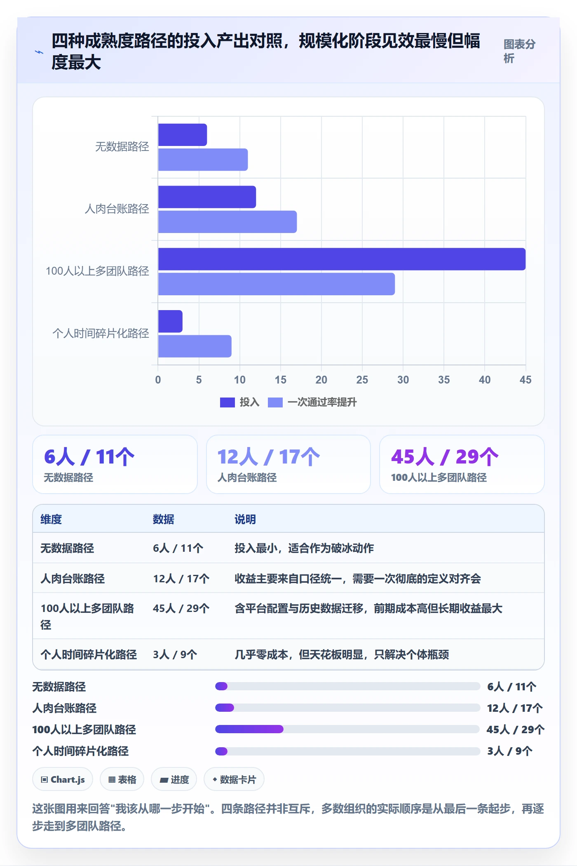The height and width of the screenshot is (866, 577).
Task: Click the 人肉台账路径 chart axis label
Action: pyautogui.click(x=117, y=209)
